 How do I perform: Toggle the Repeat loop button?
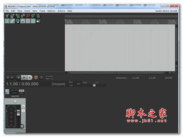41,78
